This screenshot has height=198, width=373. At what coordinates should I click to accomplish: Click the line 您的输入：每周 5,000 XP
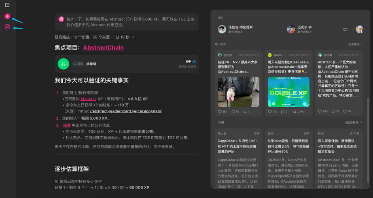86,118
